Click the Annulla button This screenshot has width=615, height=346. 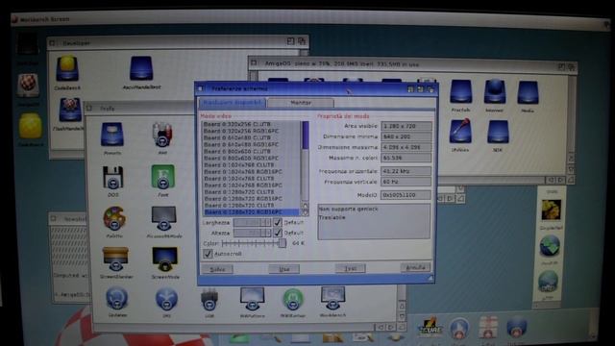click(416, 267)
